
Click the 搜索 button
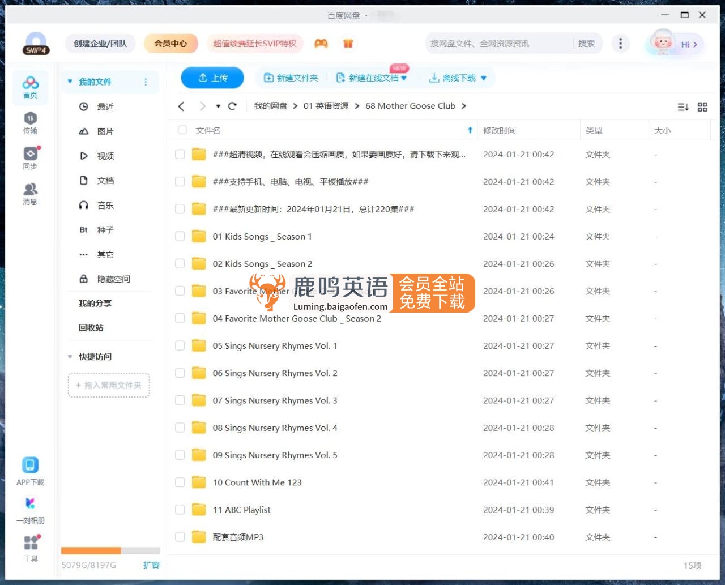coord(586,44)
